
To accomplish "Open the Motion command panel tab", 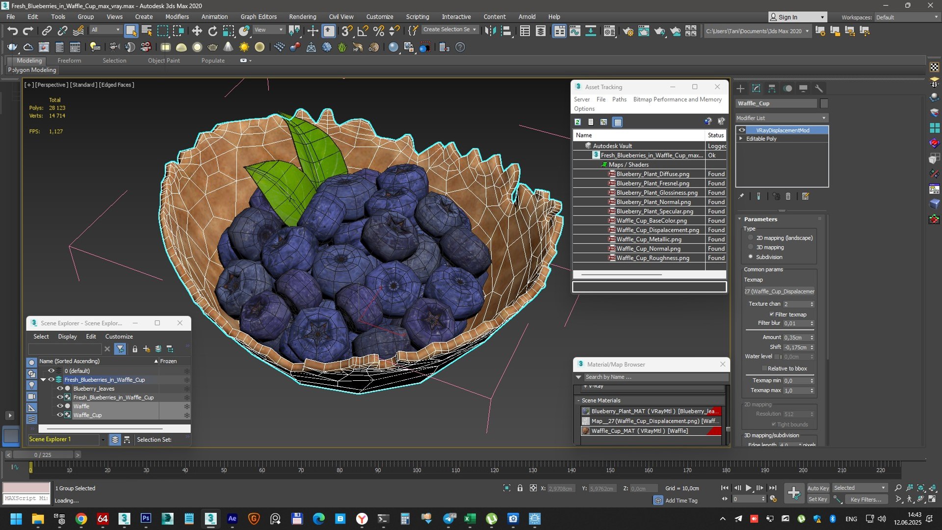I will 787,88.
